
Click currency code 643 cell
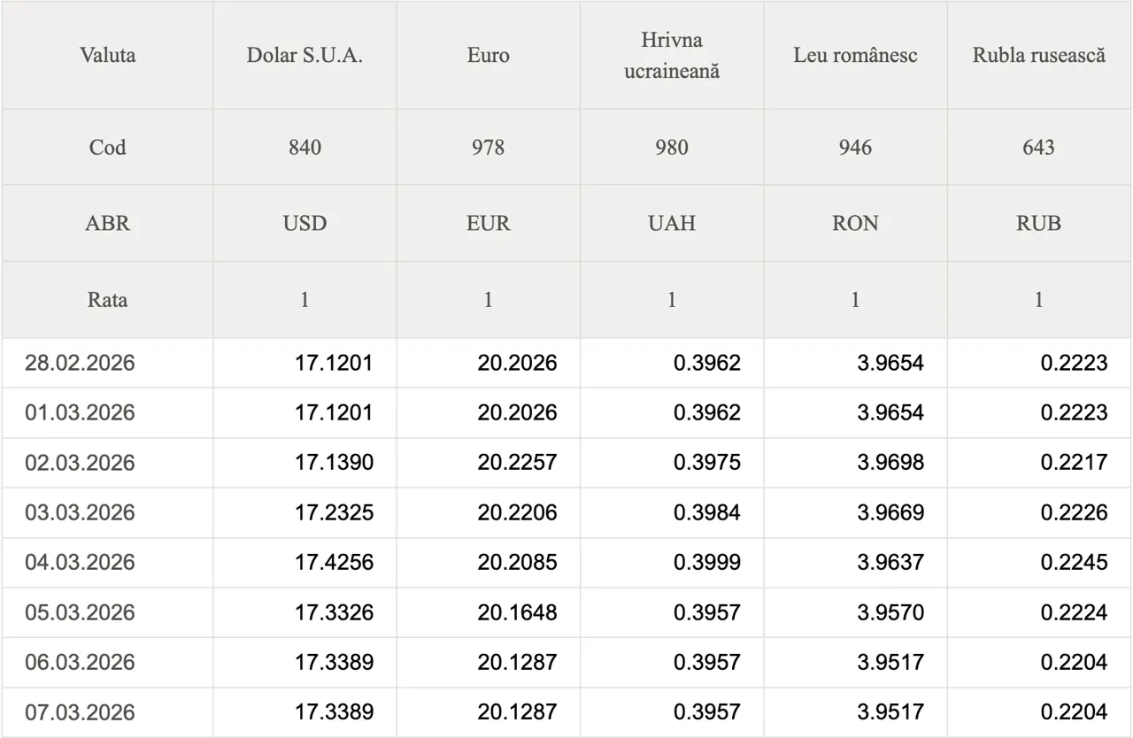tap(1038, 147)
